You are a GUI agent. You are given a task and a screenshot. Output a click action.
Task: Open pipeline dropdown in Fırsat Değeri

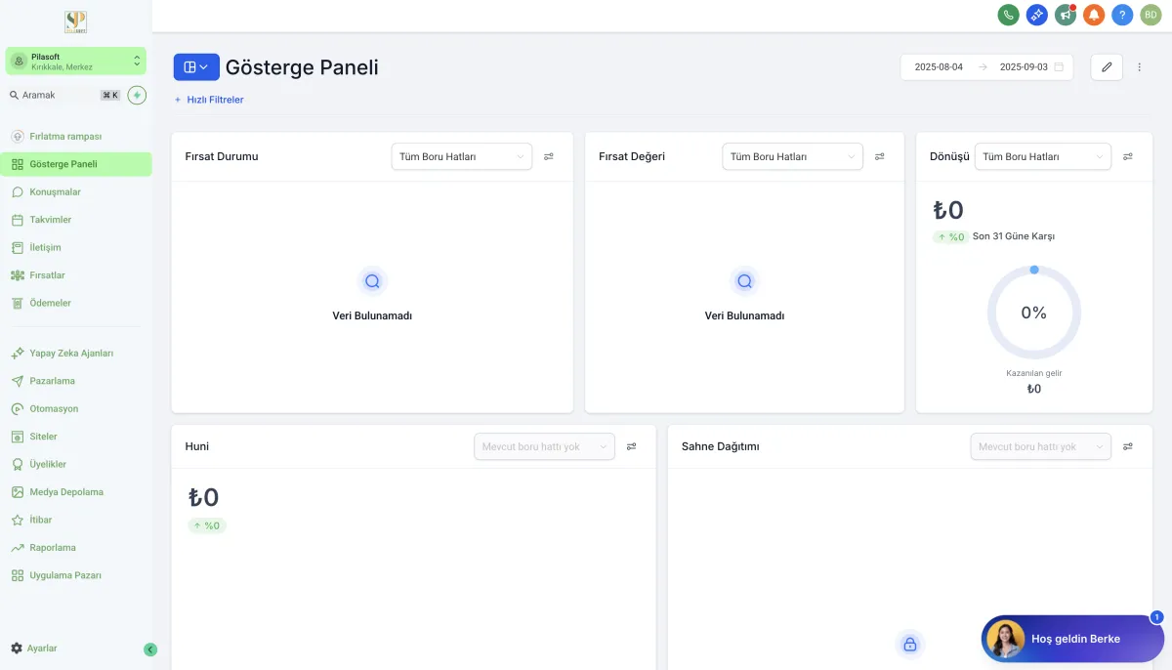[793, 156]
